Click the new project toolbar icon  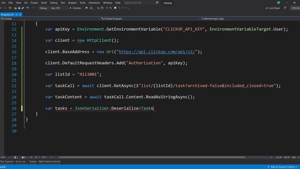pos(10,8)
